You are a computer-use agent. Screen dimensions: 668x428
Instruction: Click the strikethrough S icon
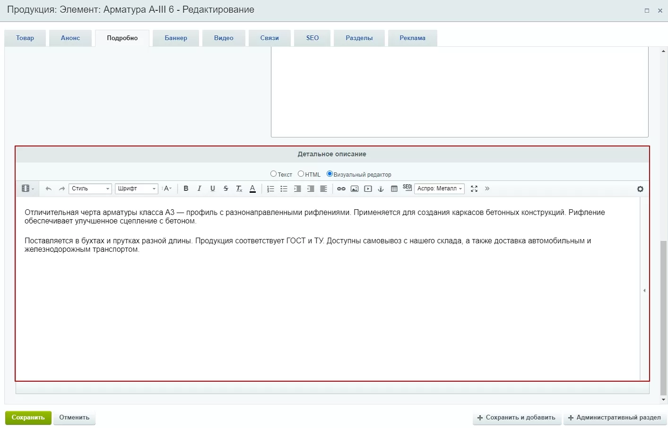(x=226, y=188)
